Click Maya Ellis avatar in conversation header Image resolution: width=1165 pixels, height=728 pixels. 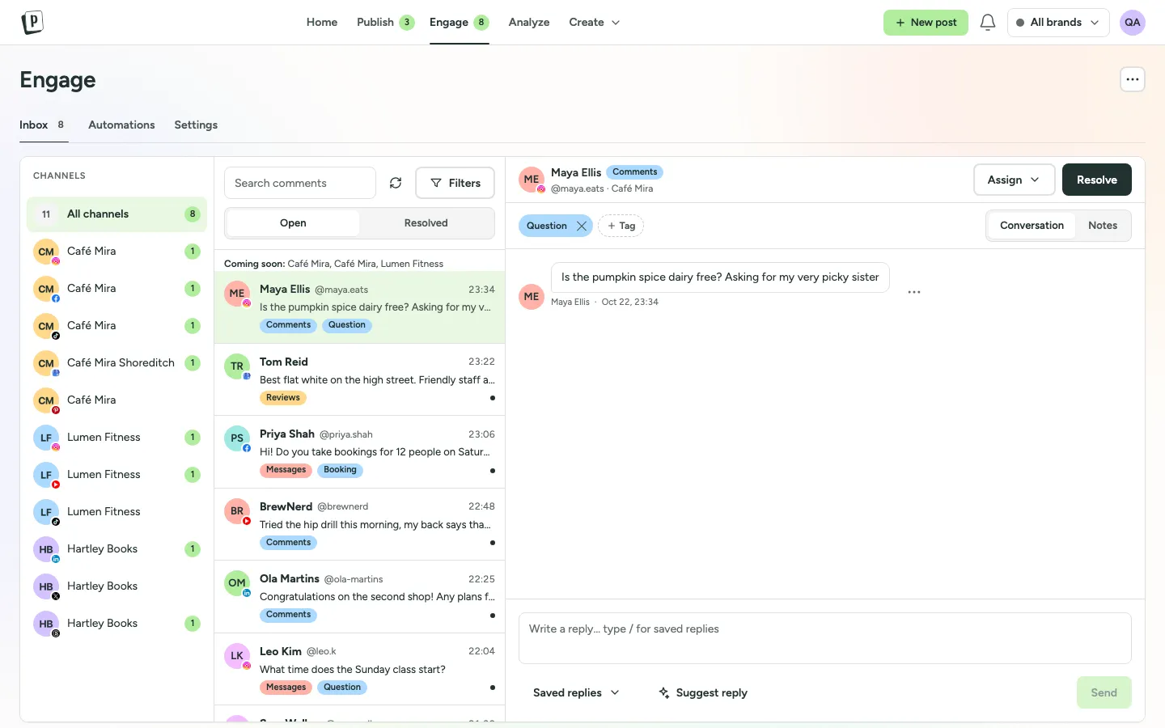[532, 180]
